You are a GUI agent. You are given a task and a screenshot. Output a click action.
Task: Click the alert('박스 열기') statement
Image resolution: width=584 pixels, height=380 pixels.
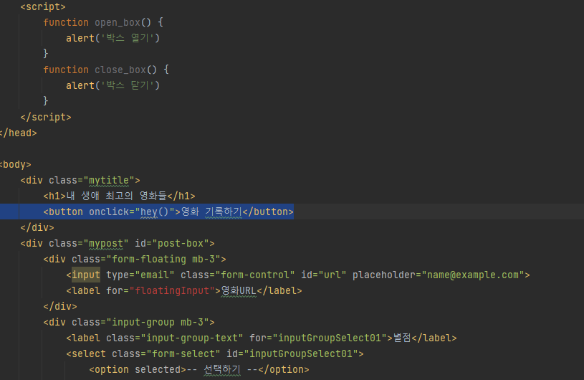click(x=113, y=38)
